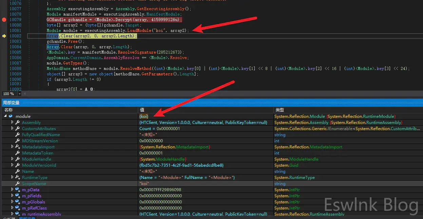This screenshot has height=219, width=423.
Task: Click the blue cube icon beside module
Action: 11,116
